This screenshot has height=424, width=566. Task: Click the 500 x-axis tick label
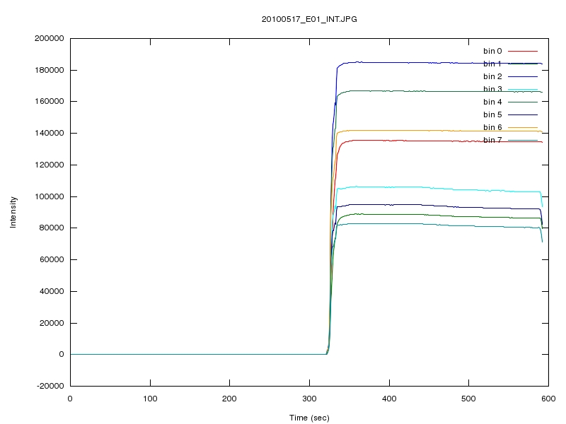[468, 399]
